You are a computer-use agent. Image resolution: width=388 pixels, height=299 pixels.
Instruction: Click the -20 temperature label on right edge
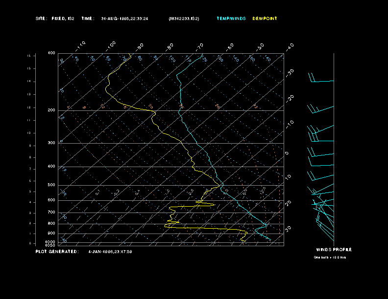290,99
